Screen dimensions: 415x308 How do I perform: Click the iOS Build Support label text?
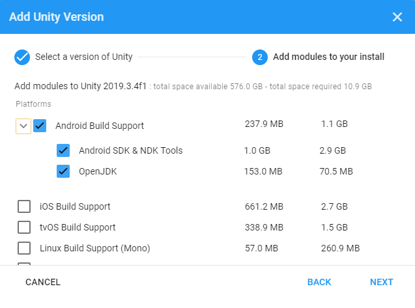tap(75, 206)
